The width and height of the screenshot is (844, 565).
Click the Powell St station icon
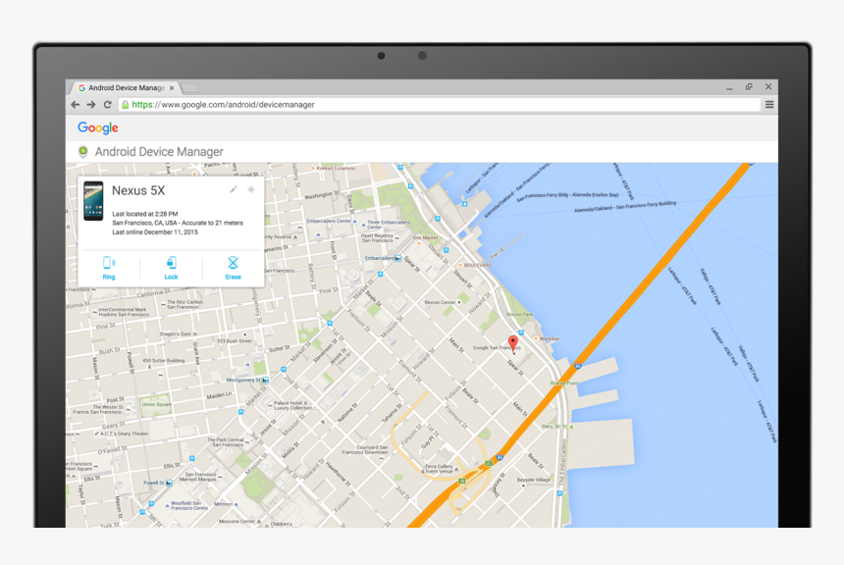click(x=169, y=484)
